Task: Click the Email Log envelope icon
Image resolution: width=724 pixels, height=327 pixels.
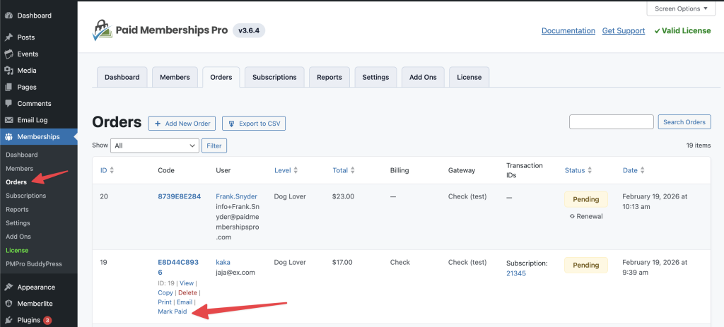Action: pos(8,120)
